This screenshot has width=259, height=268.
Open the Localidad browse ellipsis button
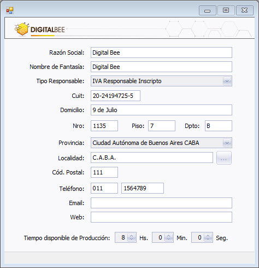(224, 158)
